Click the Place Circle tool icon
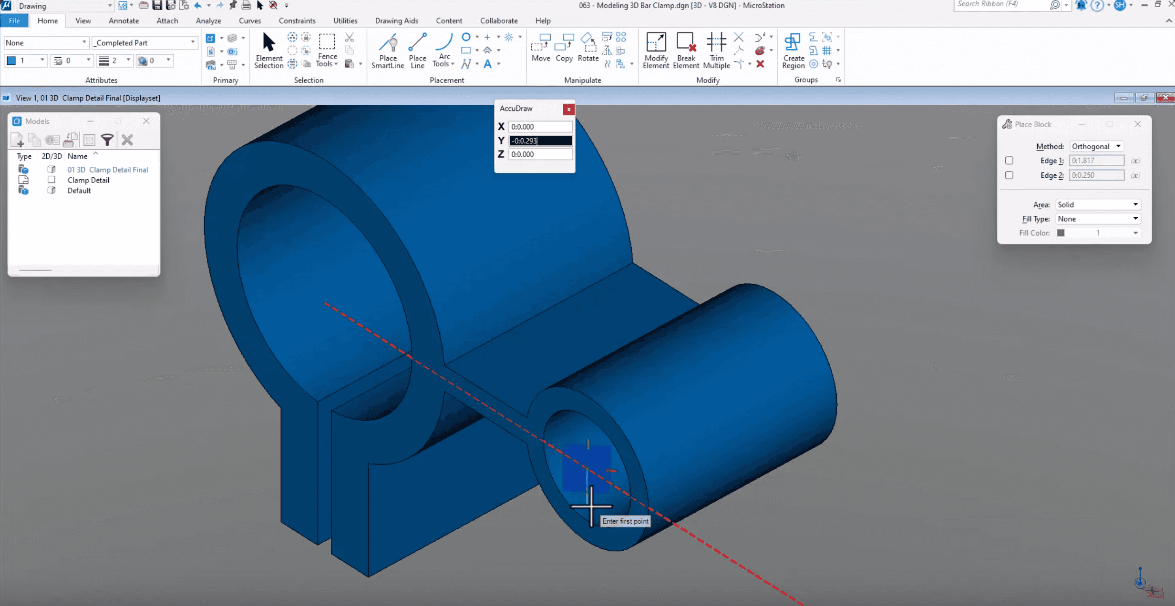1175x606 pixels. click(x=466, y=37)
